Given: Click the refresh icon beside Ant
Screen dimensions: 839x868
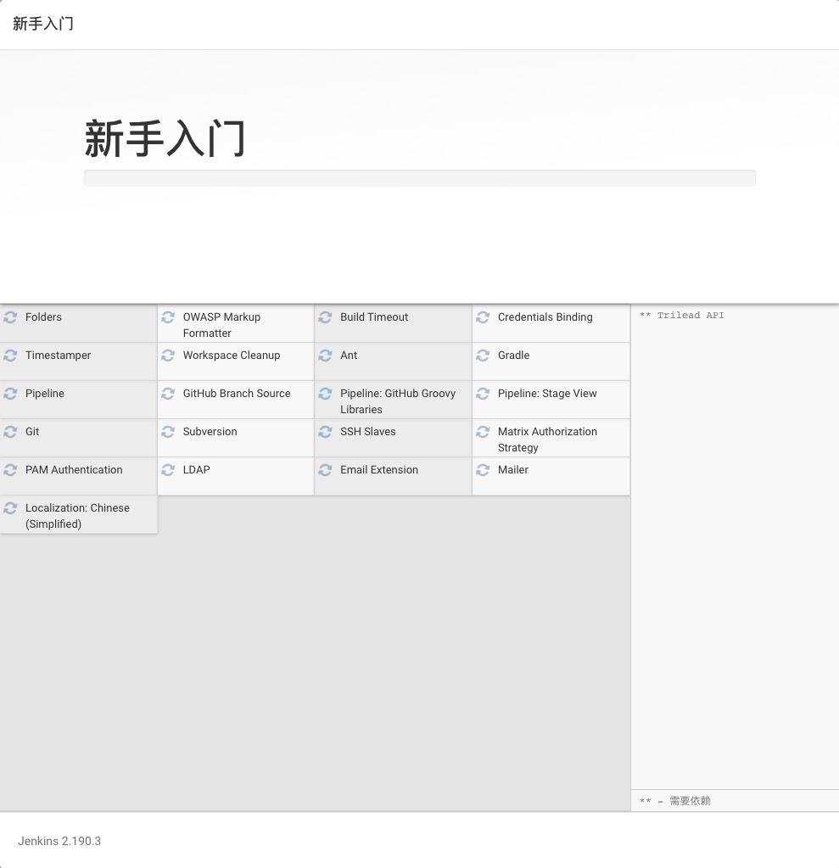Looking at the screenshot, I should 326,356.
